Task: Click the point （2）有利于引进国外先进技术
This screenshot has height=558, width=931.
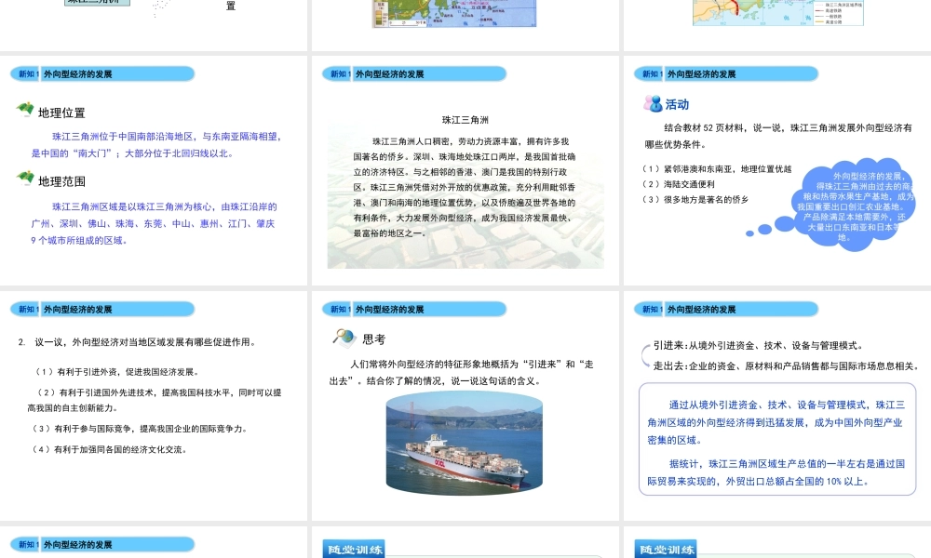Action: 155,400
